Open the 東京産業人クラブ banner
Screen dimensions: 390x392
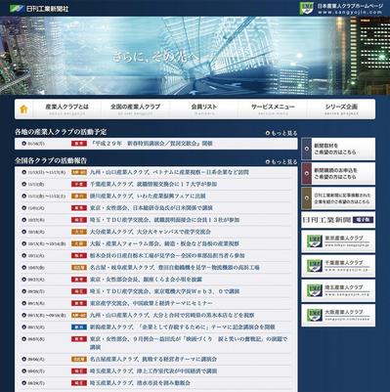pos(338,241)
